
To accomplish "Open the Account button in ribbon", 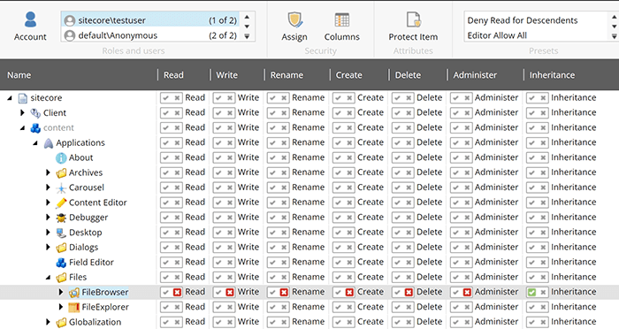I will tap(30, 26).
